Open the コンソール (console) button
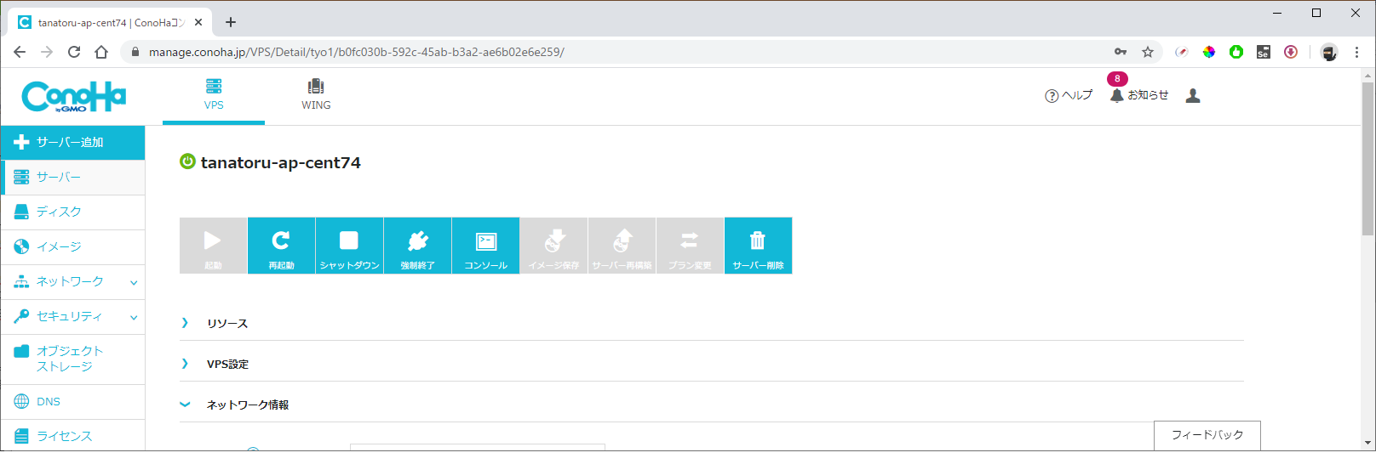Viewport: 1376px width, 464px height. pos(485,246)
